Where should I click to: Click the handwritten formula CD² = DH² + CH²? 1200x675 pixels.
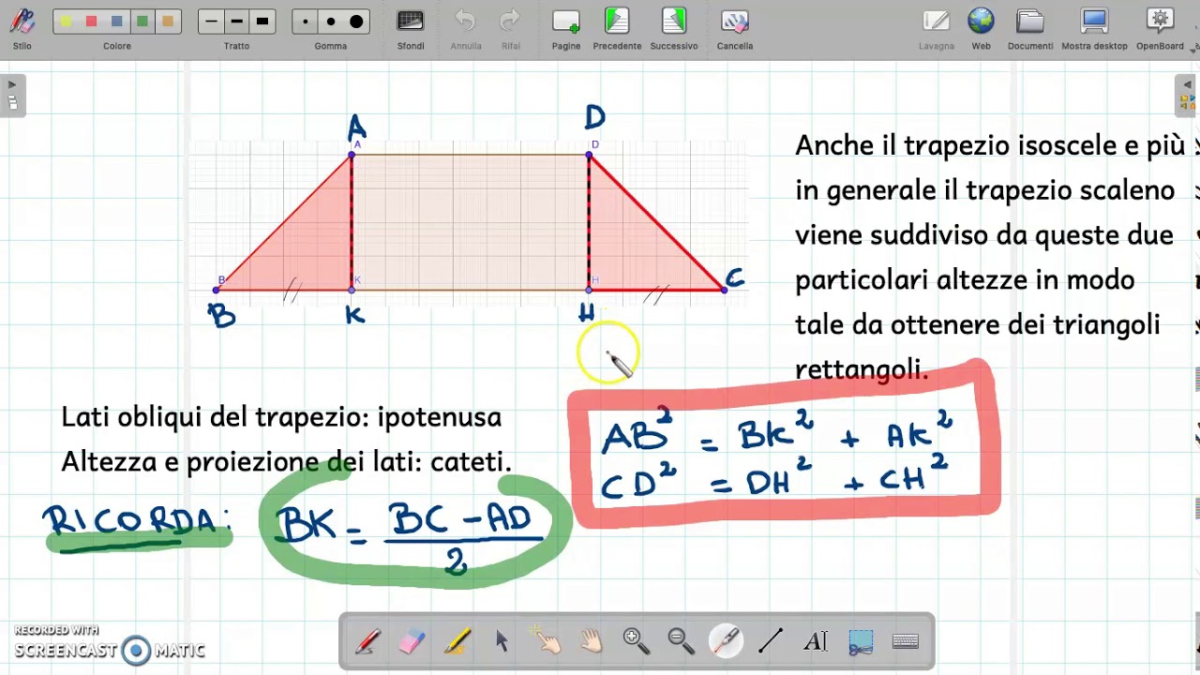(x=774, y=479)
